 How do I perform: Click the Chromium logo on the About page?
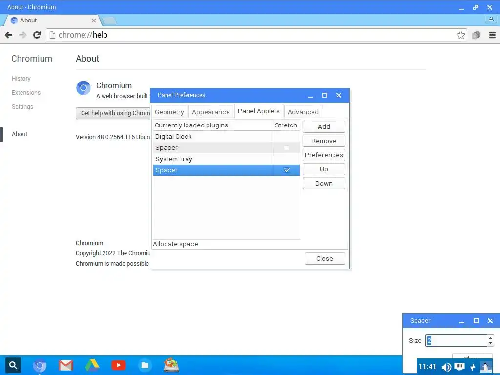coord(83,88)
